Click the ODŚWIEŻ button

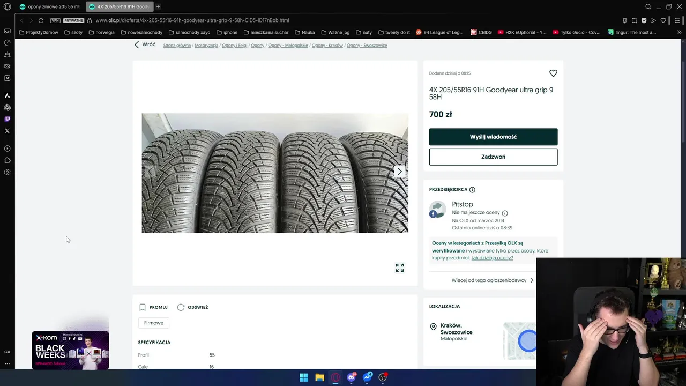point(192,307)
